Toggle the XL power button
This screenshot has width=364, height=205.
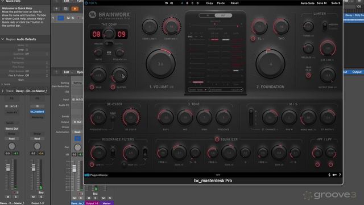click(x=253, y=39)
